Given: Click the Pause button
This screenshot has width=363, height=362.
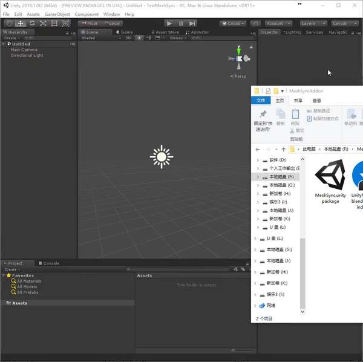Looking at the screenshot, I should [181, 24].
